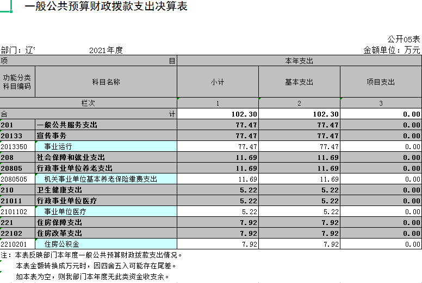Click the 事业运行 cell
422x283 pixels.
[106, 147]
